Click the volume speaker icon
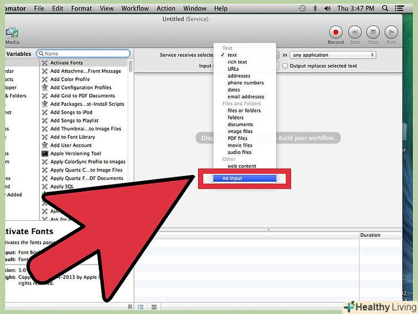The width and height of the screenshot is (418, 314). [327, 9]
